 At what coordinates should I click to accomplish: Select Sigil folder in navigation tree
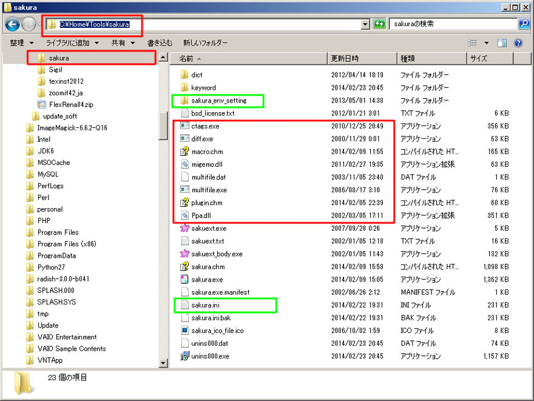pyautogui.click(x=55, y=70)
